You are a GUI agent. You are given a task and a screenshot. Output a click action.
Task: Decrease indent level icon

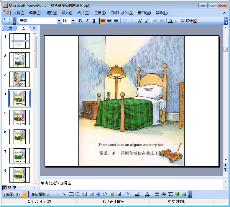[155, 21]
